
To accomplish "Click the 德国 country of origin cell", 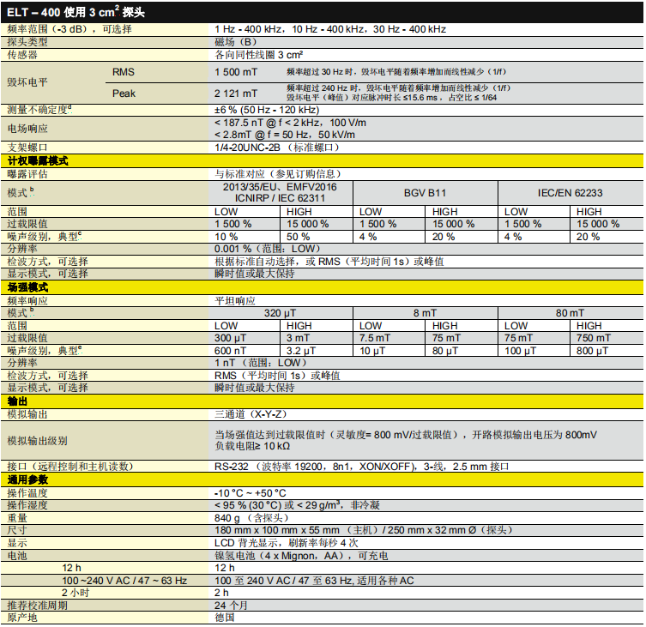I will (225, 618).
